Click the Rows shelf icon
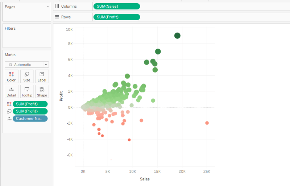Image resolution: width=290 pixels, height=186 pixels. point(57,17)
